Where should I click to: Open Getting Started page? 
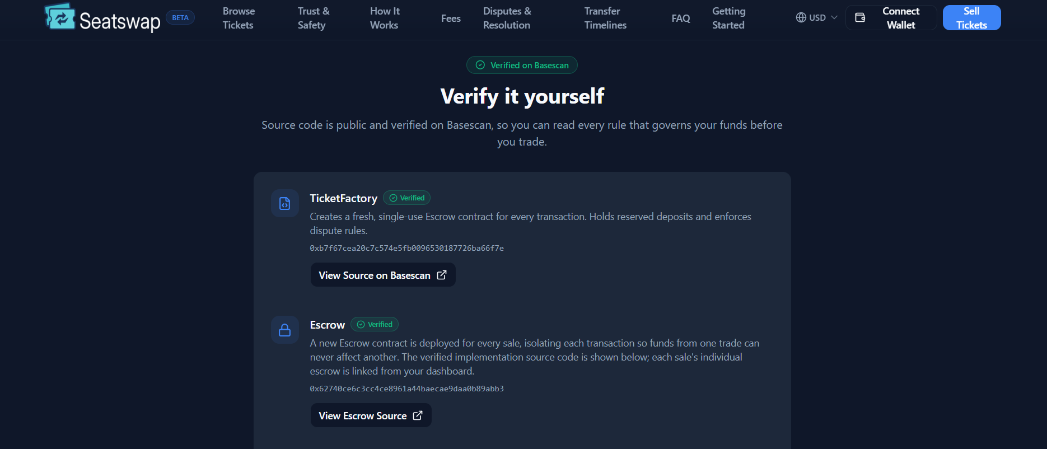(x=728, y=18)
